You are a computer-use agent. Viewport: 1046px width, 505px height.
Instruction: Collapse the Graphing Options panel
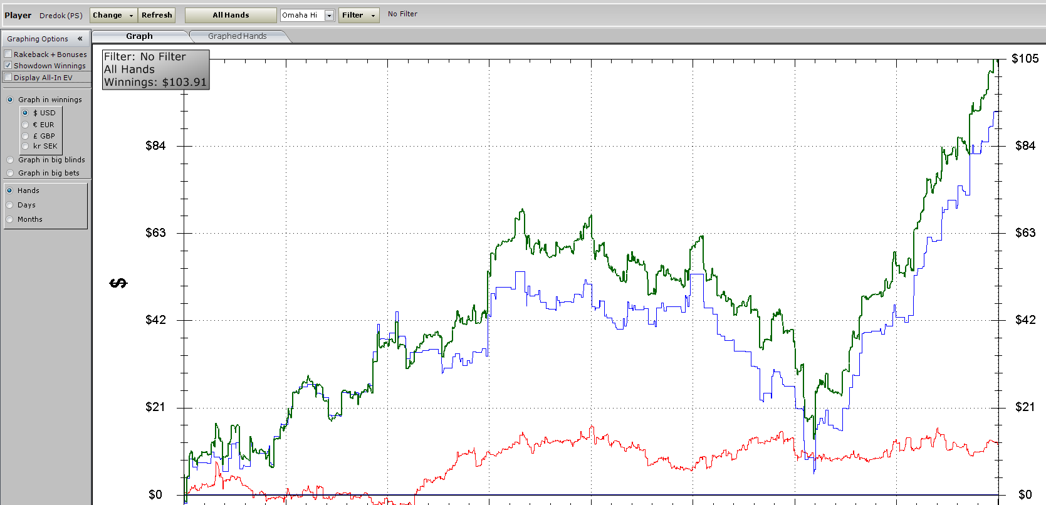pos(80,39)
